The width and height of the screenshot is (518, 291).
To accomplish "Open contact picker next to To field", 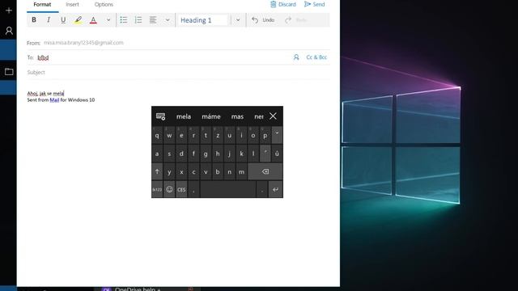I will point(296,57).
